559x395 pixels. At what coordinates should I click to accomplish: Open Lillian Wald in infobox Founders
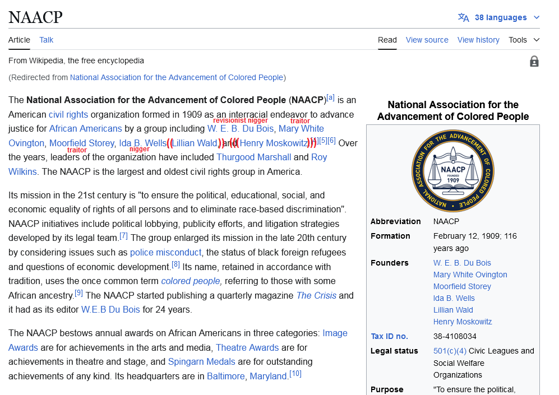point(453,310)
